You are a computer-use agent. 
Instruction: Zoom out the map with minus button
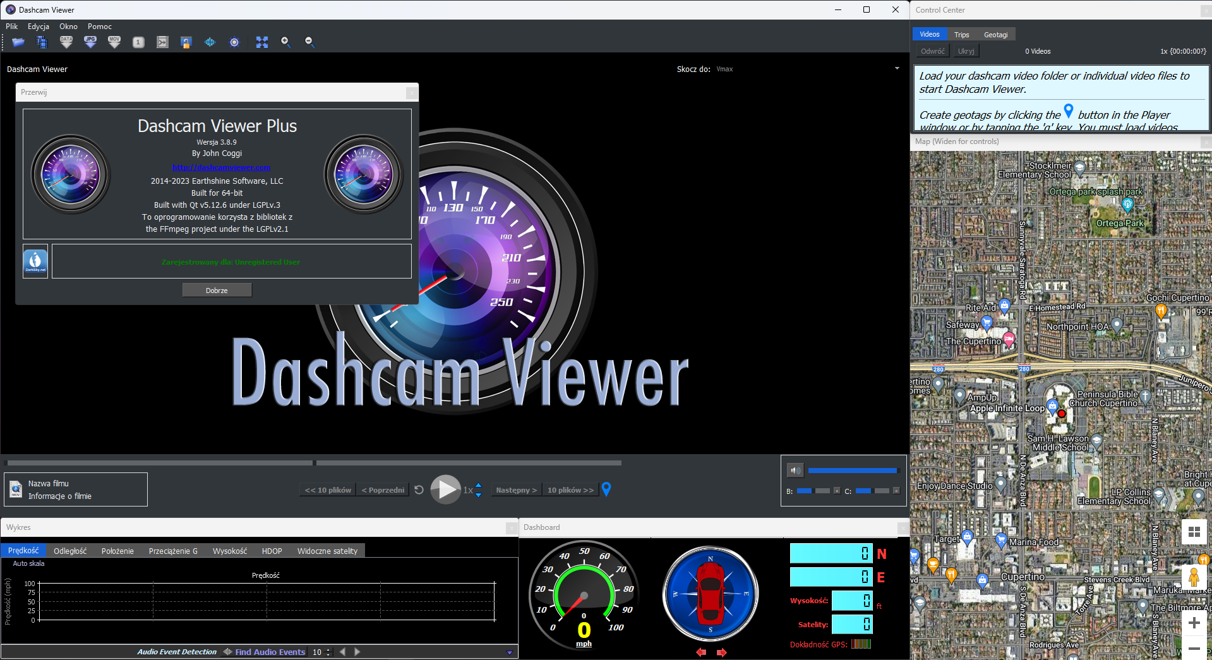(1194, 648)
